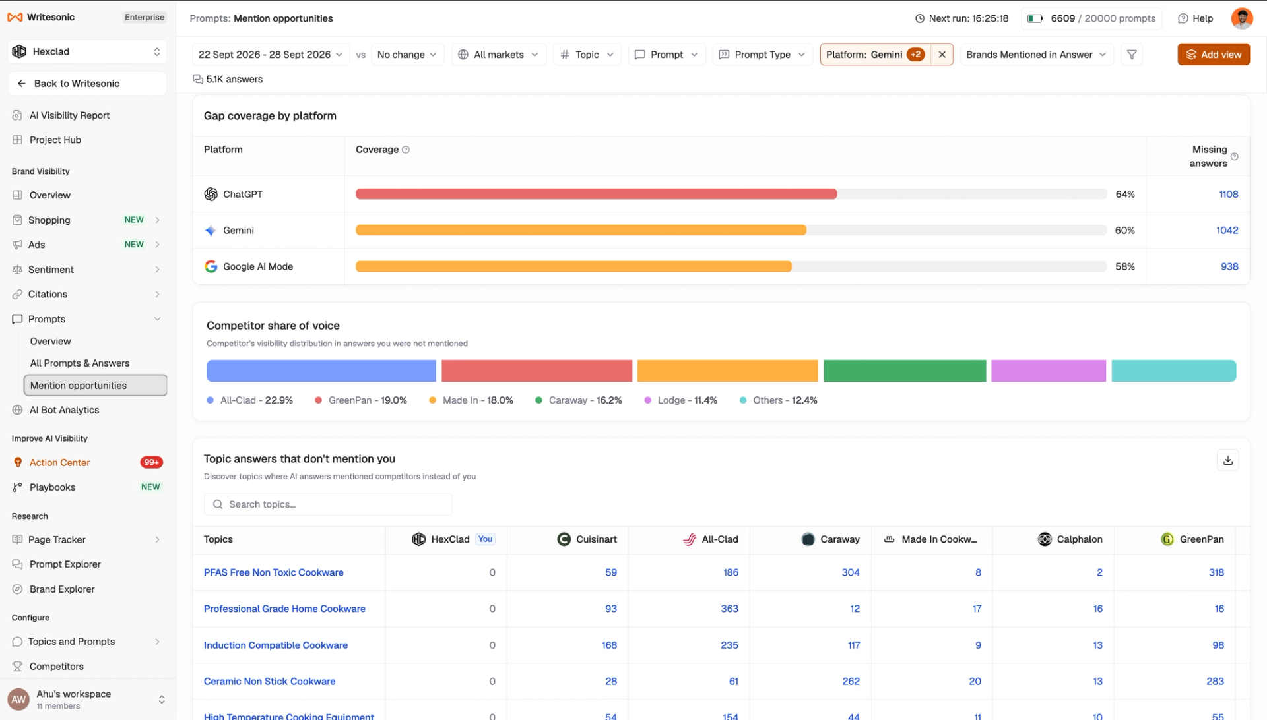This screenshot has height=720, width=1267.
Task: Click the Action Center lightbulb icon
Action: 18,463
